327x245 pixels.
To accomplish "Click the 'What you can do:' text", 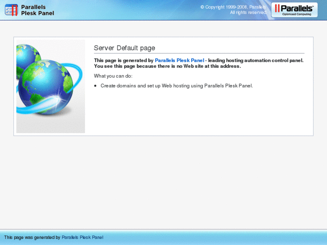I will [x=113, y=76].
